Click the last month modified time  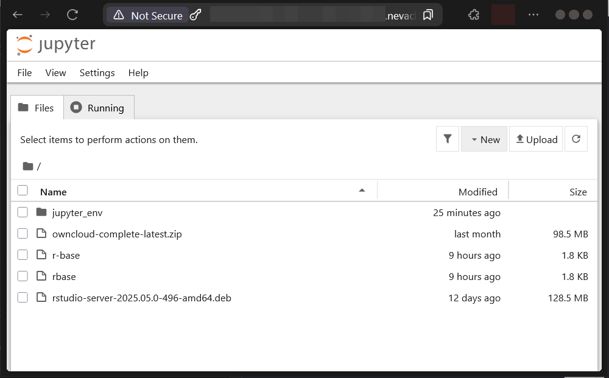[477, 234]
